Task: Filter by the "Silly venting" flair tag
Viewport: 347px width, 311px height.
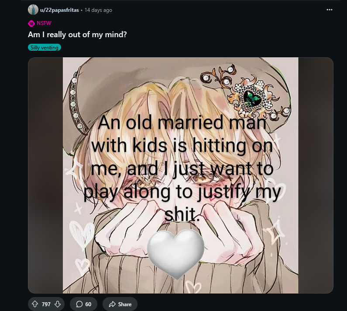Action: click(x=45, y=47)
